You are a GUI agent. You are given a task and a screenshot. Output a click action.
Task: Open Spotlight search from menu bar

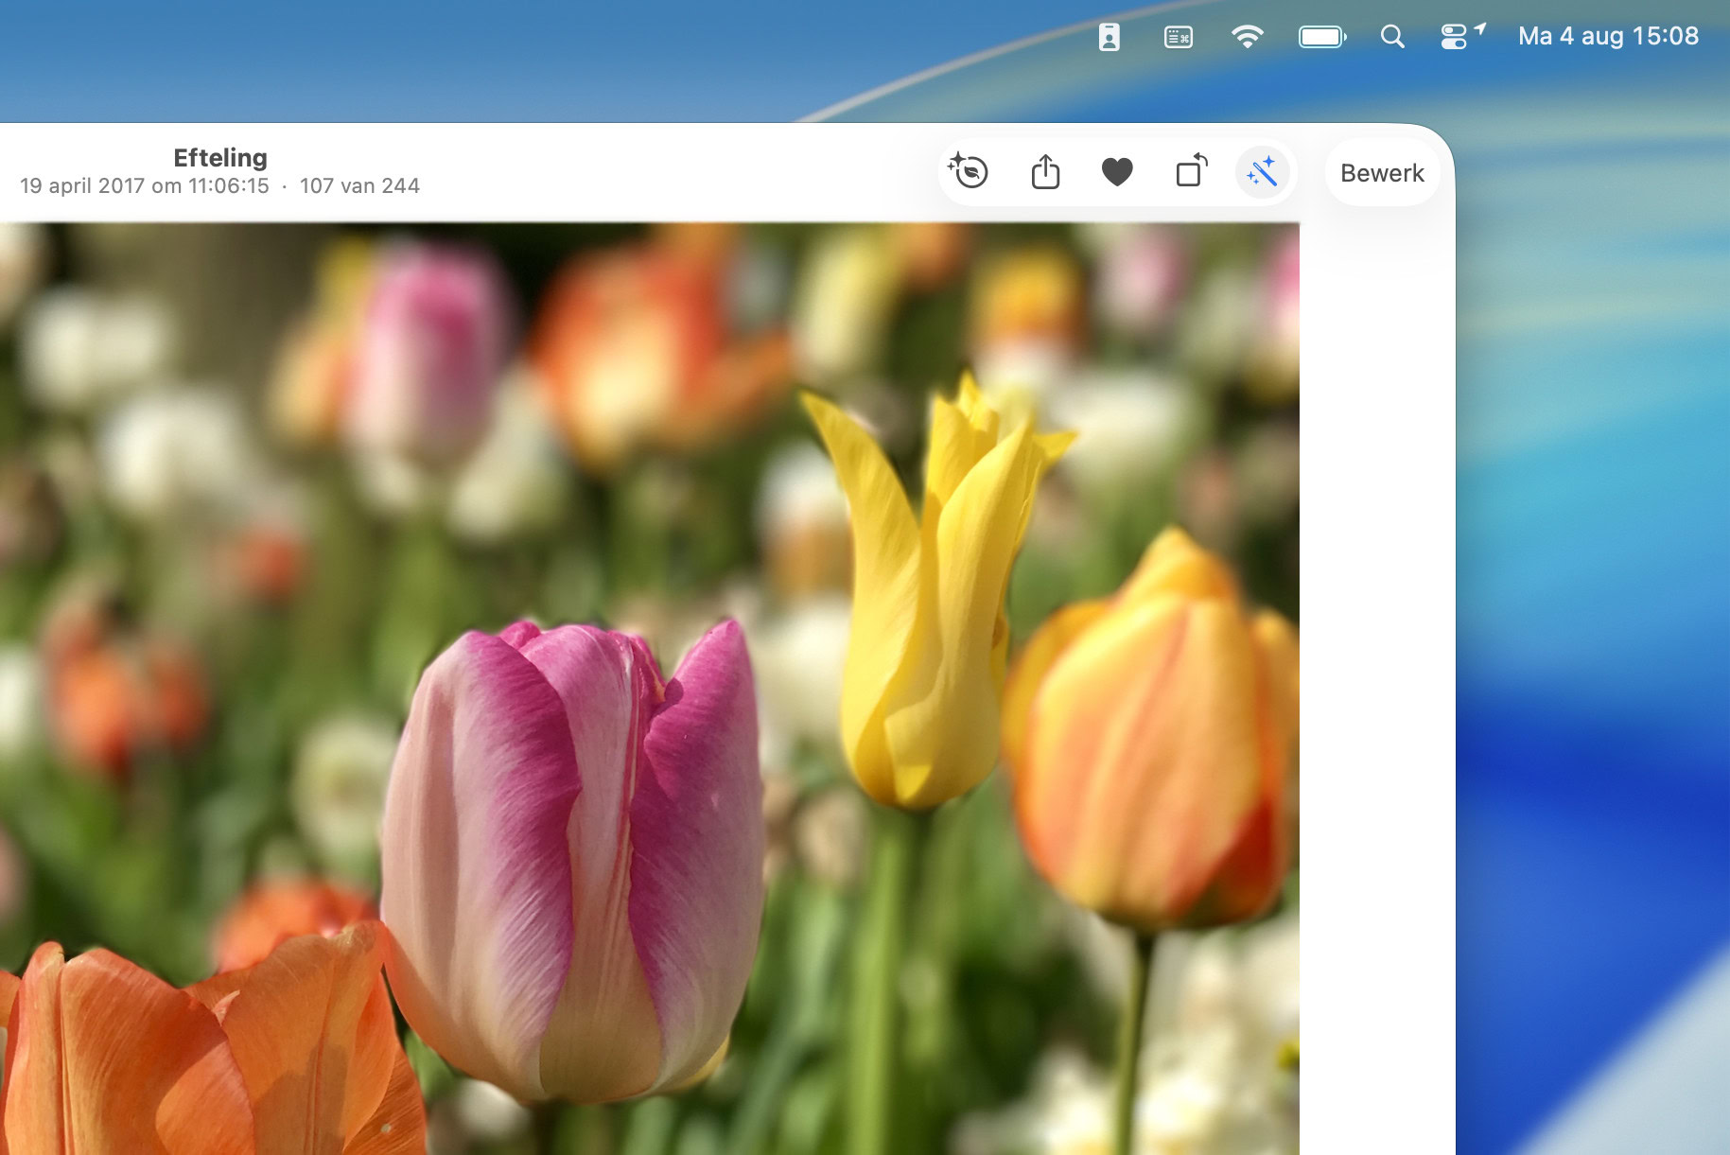(x=1391, y=37)
